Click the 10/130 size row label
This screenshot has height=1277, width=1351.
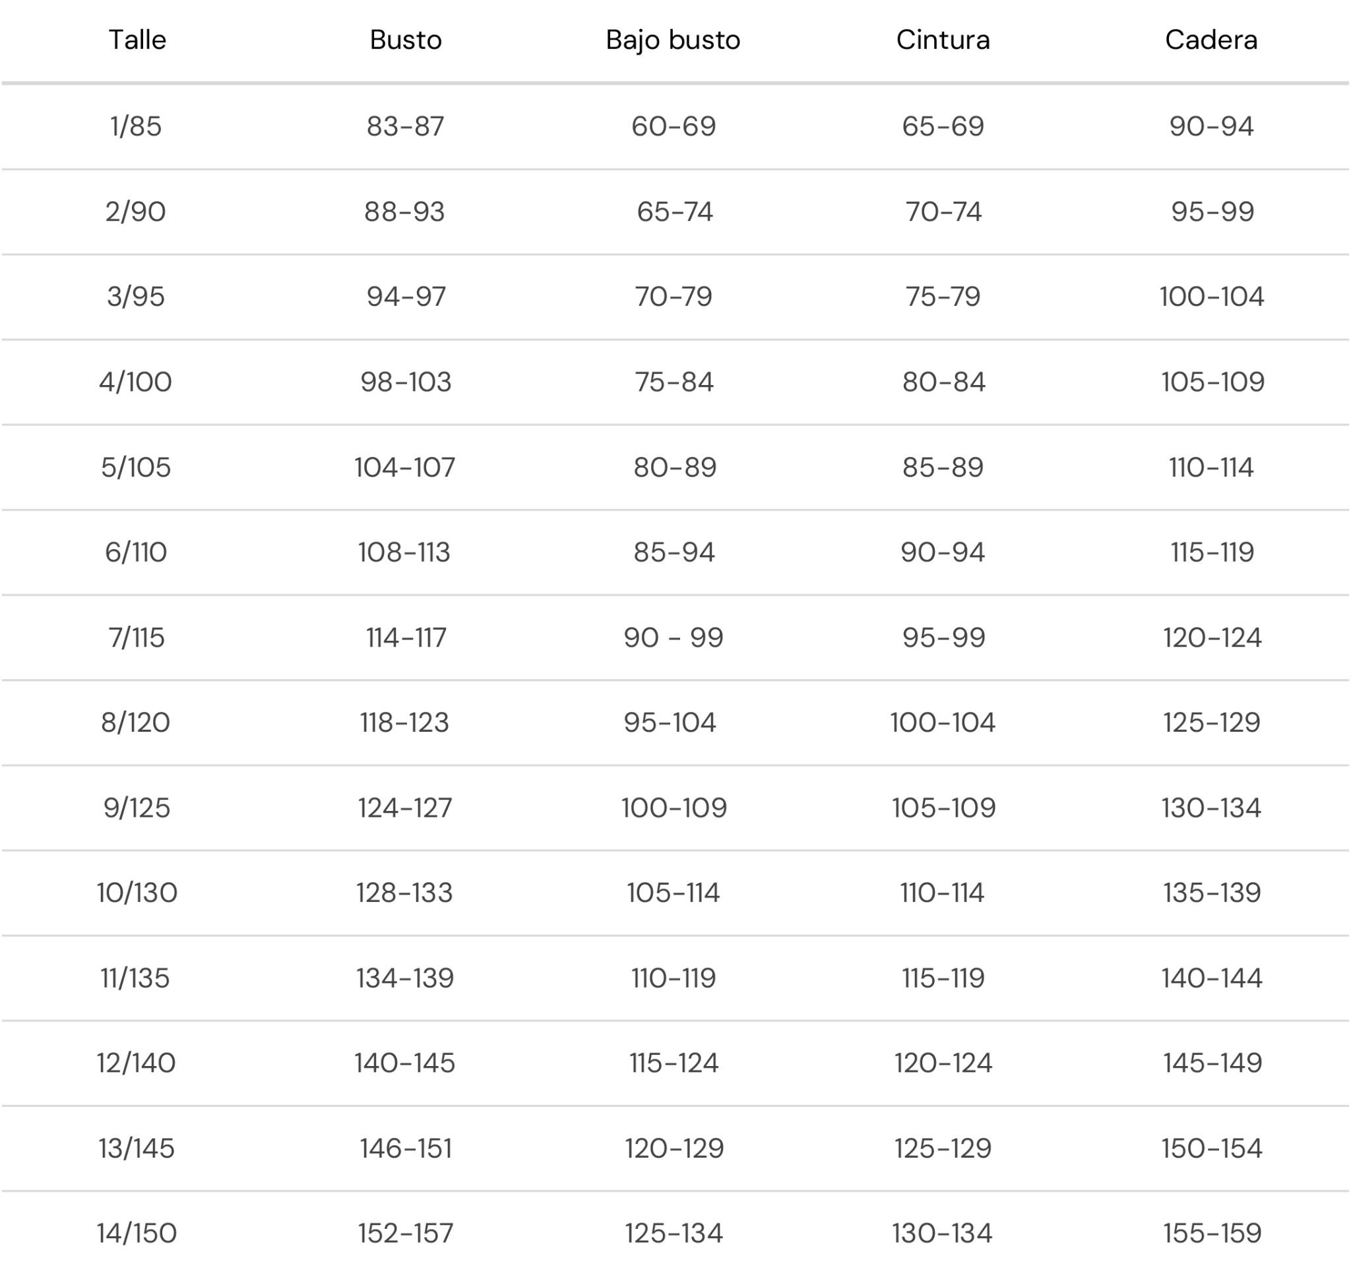137,893
